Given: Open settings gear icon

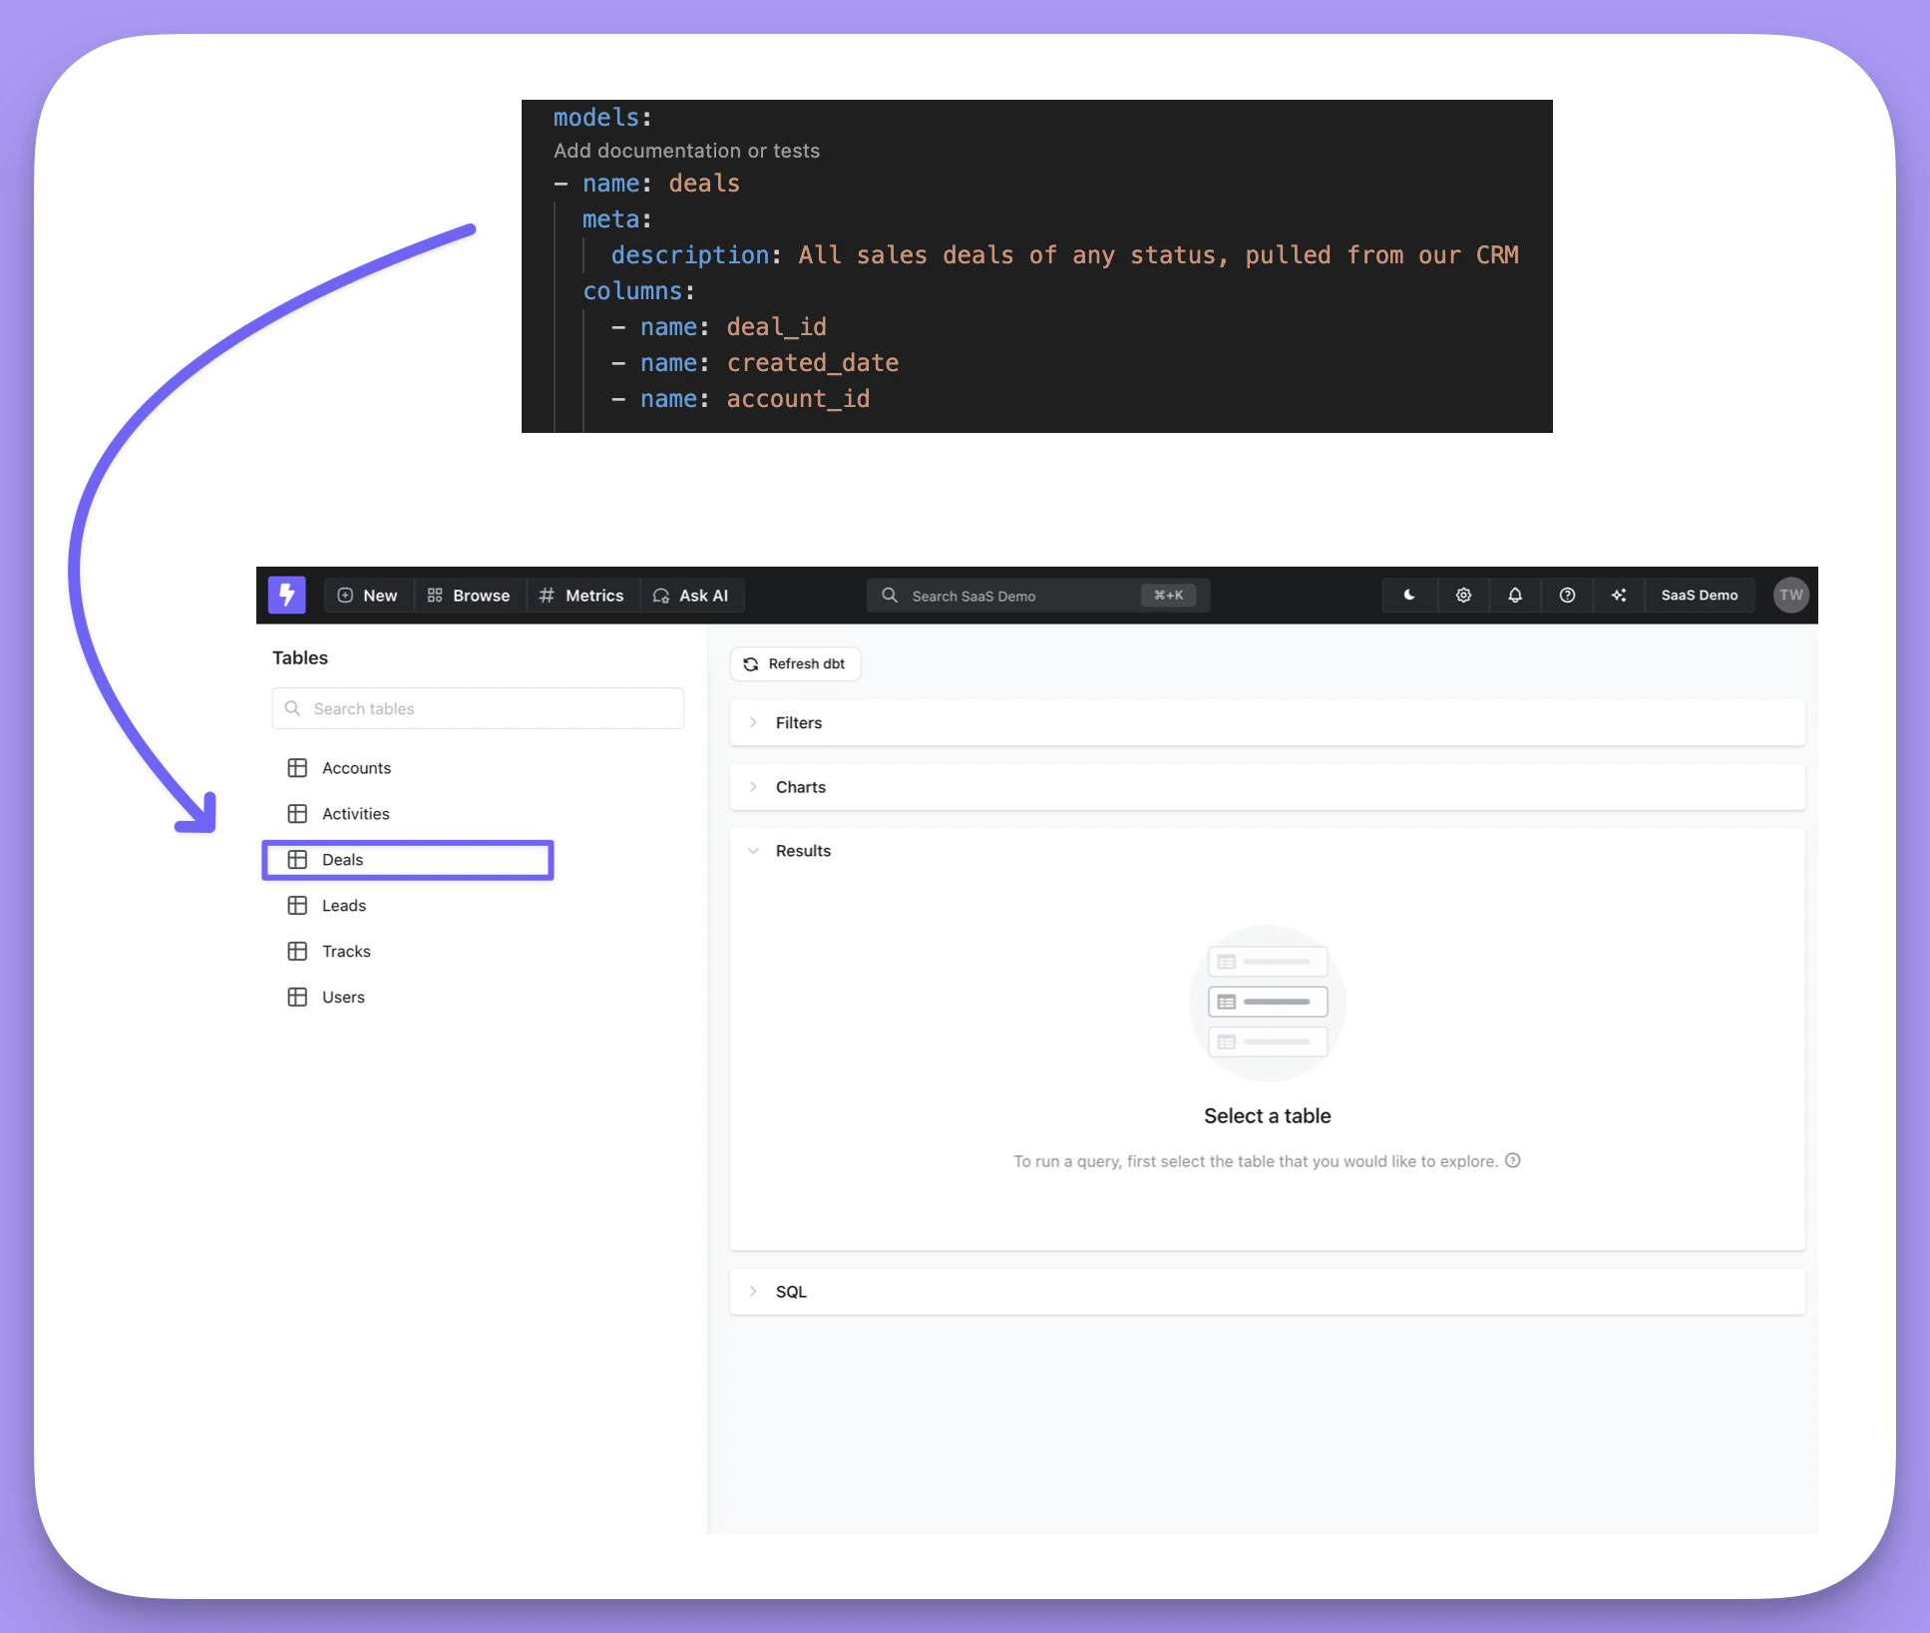Looking at the screenshot, I should [x=1463, y=596].
